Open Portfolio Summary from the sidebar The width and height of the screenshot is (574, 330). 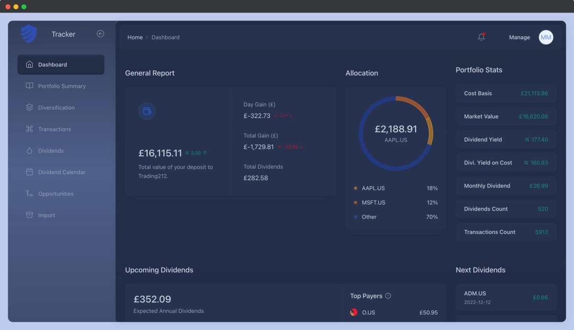[x=62, y=86]
